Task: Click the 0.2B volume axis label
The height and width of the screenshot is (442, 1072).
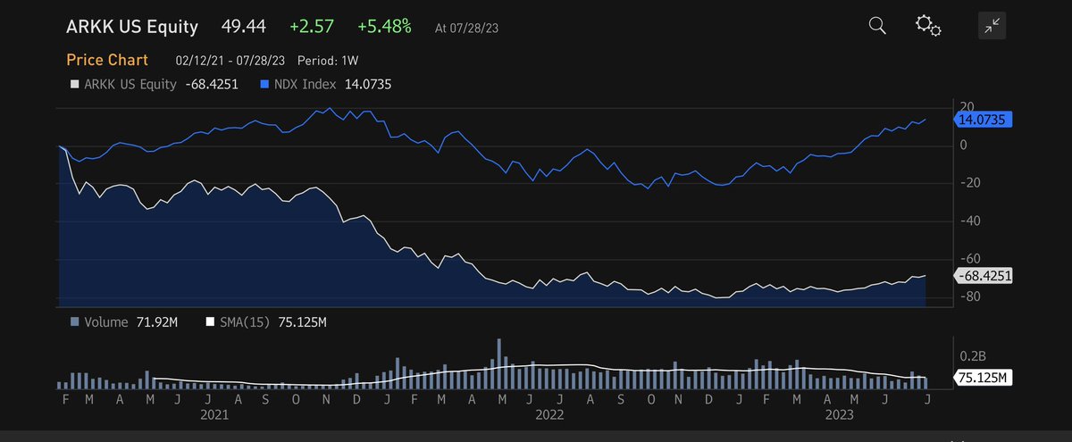Action: tap(972, 355)
